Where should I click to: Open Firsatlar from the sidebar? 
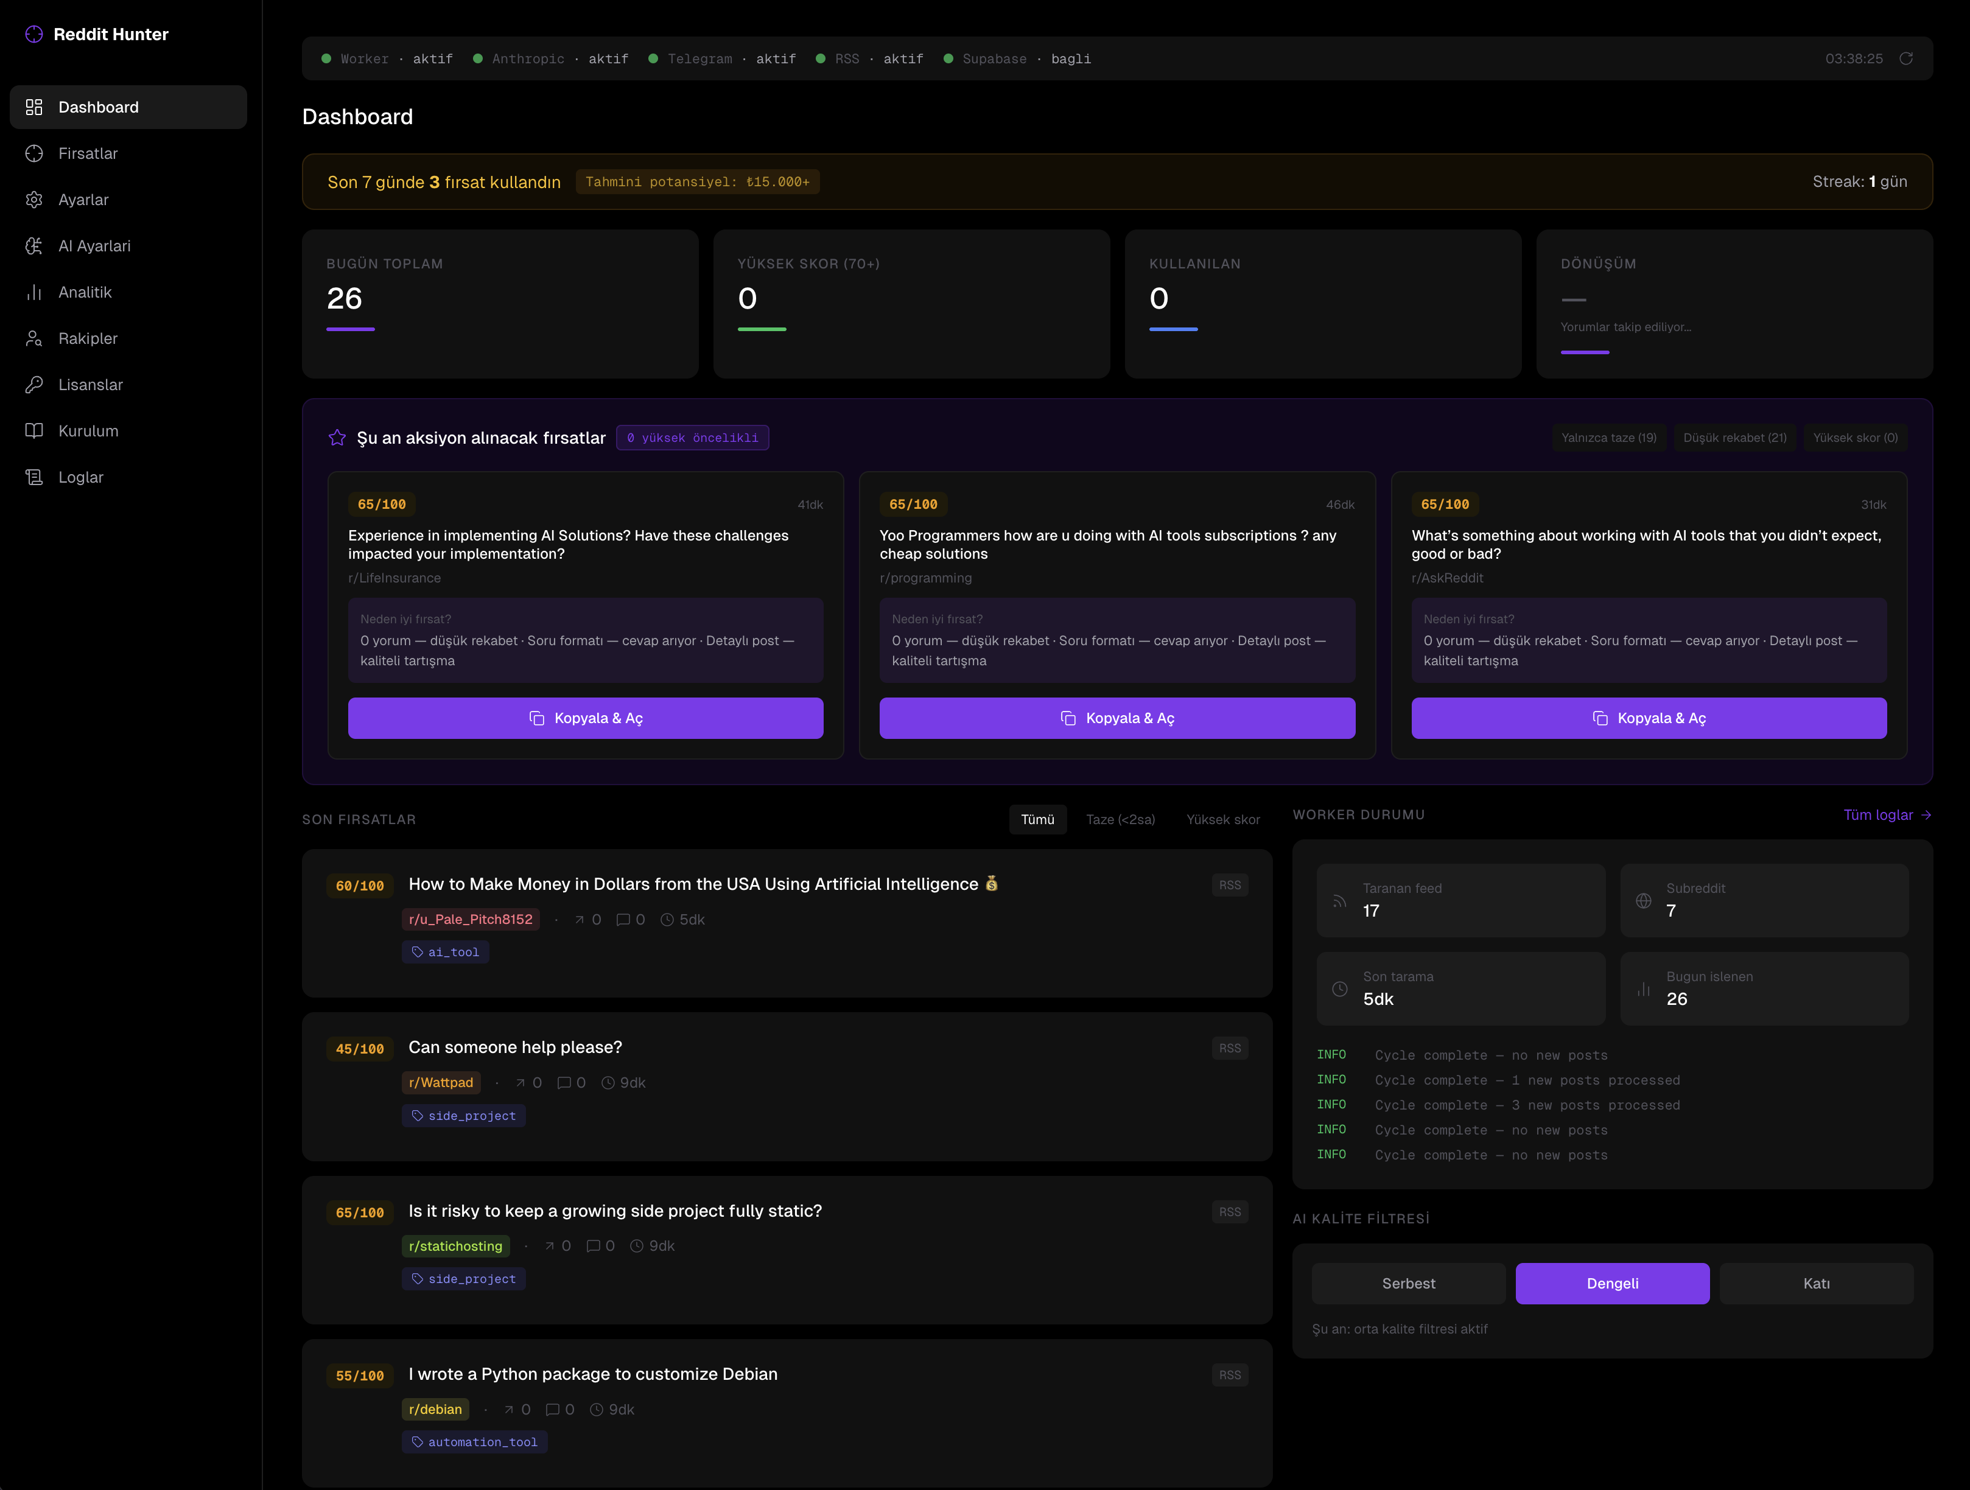[87, 153]
